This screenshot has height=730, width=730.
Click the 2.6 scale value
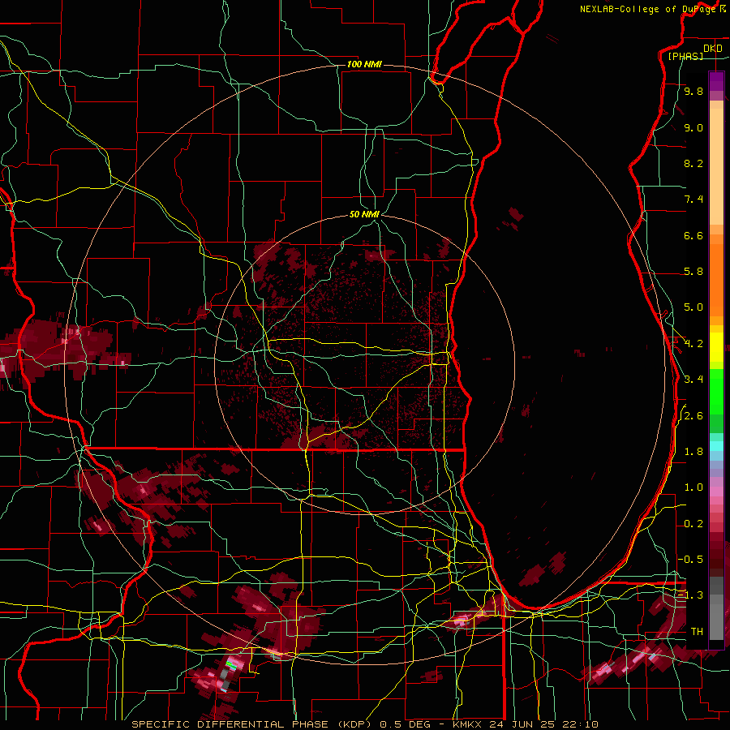693,415
